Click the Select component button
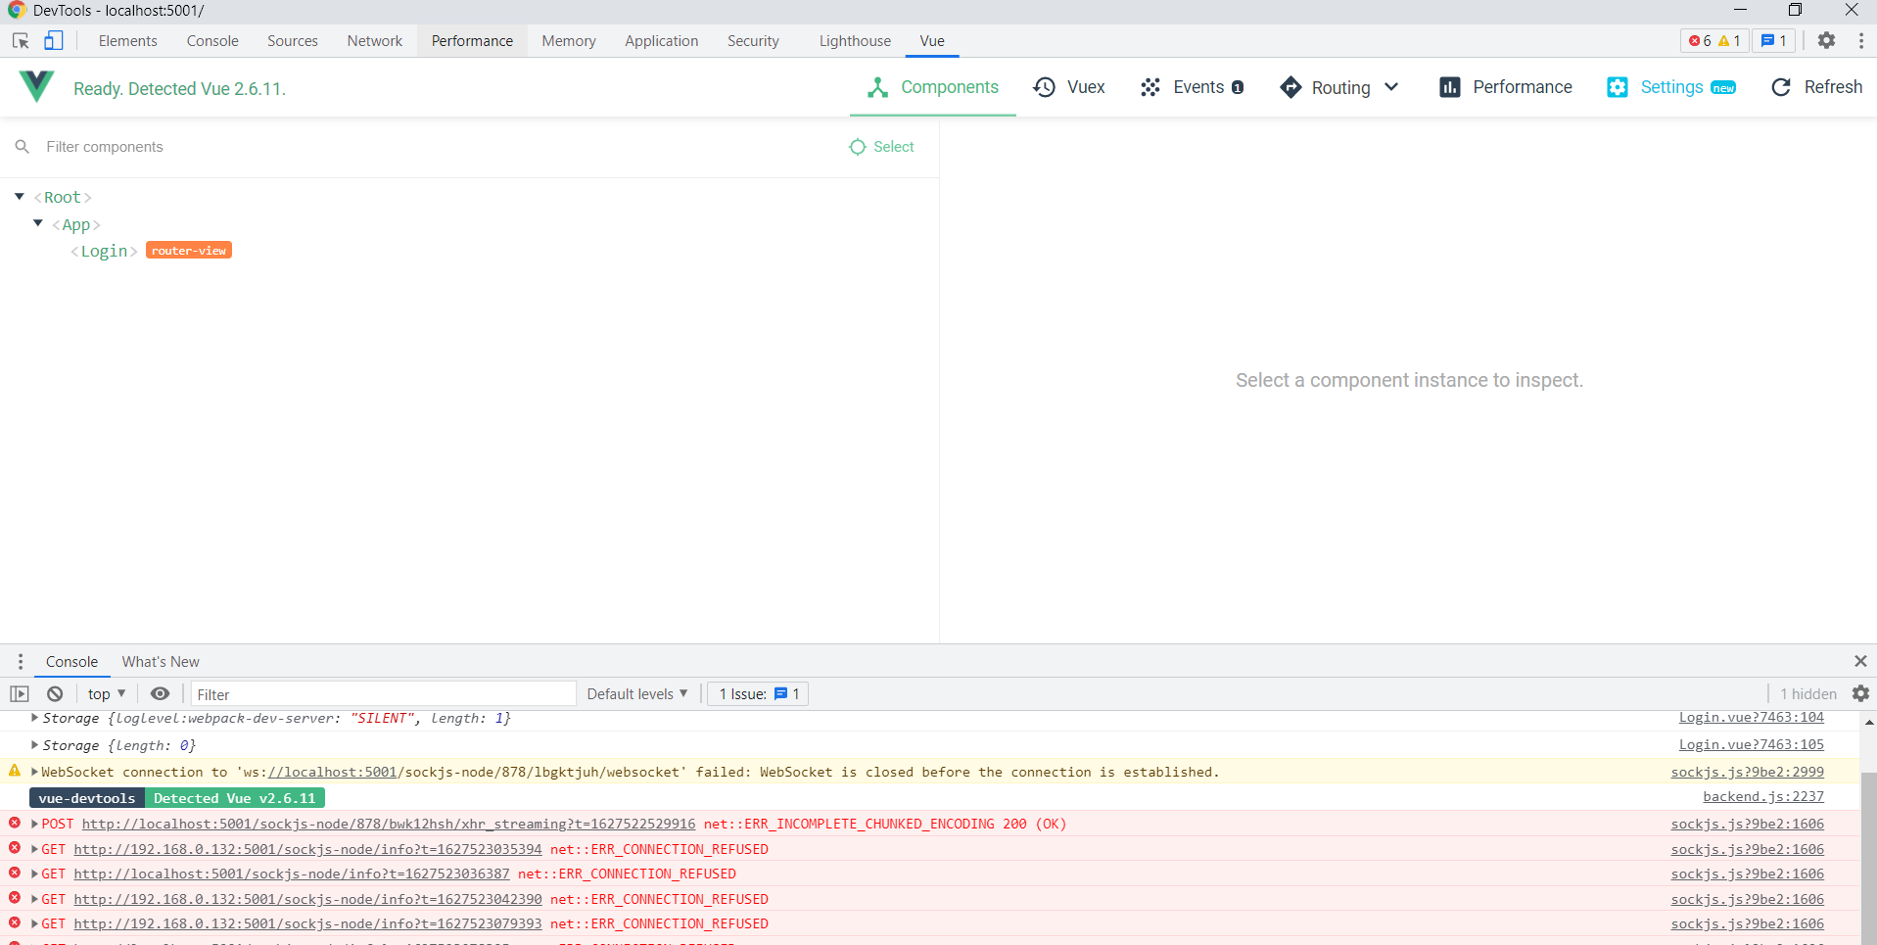The width and height of the screenshot is (1877, 945). click(x=881, y=147)
